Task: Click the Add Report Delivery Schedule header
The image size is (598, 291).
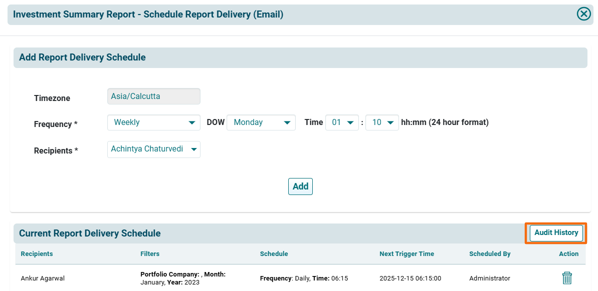Action: pos(82,57)
